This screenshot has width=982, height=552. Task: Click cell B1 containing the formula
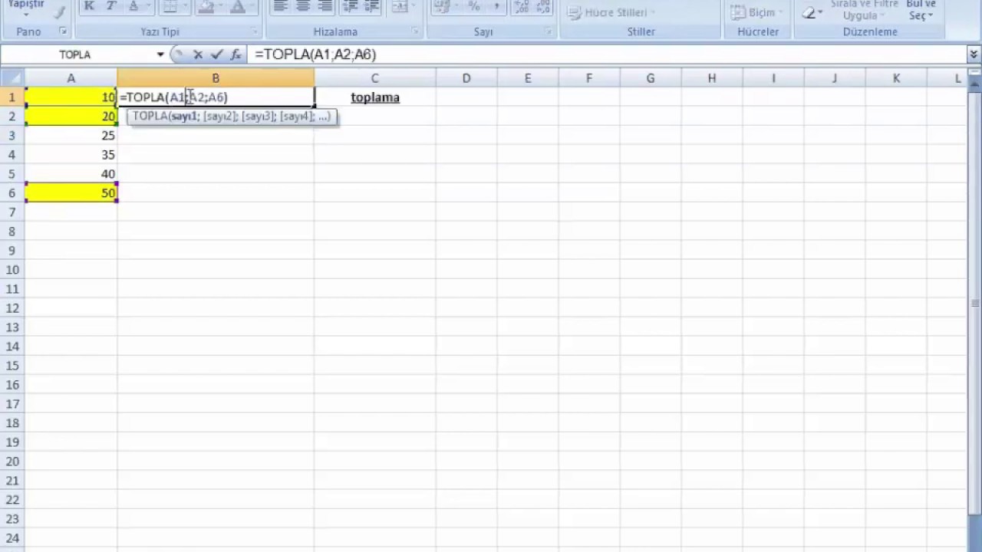click(x=216, y=97)
